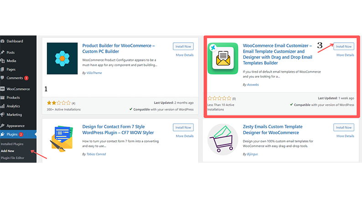Click the Appearance paintbrush icon
Image resolution: width=362 pixels, height=200 pixels.
click(3, 125)
